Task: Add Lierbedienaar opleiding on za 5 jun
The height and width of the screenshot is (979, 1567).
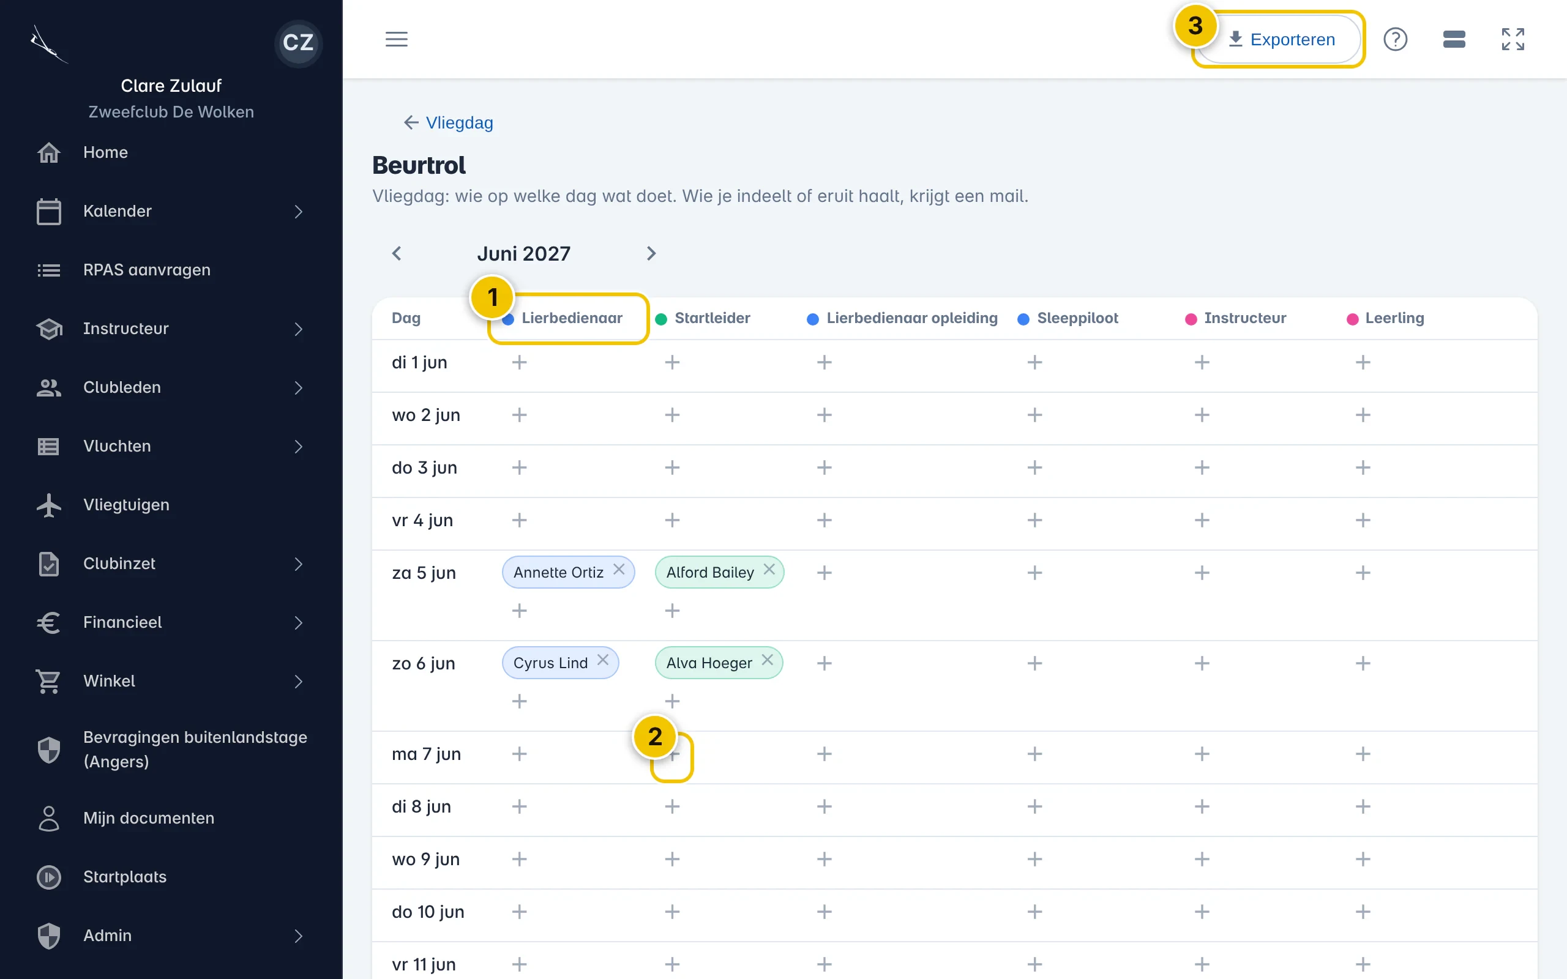Action: [825, 572]
